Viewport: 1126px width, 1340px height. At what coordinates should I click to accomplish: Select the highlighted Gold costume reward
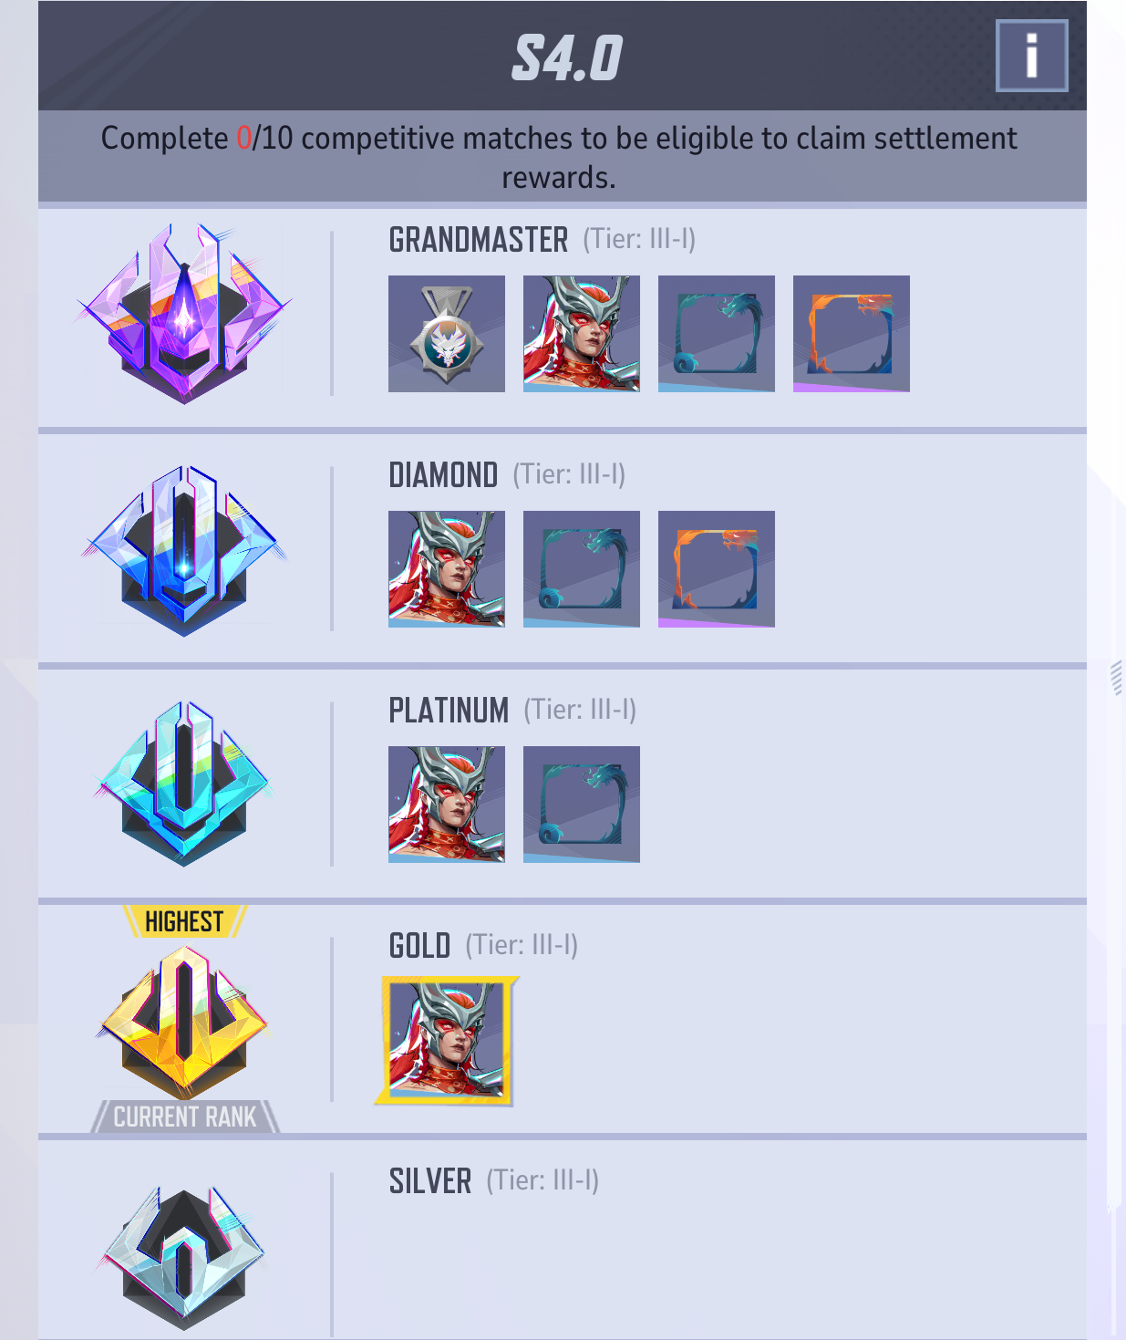coord(447,1041)
